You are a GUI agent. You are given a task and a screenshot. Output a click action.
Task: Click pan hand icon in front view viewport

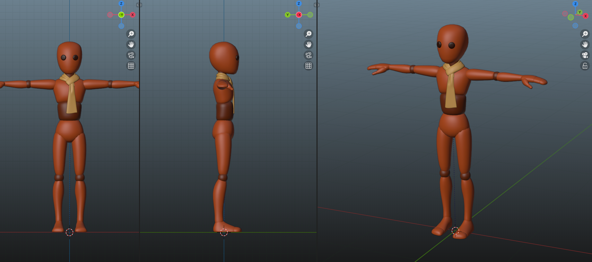point(131,45)
